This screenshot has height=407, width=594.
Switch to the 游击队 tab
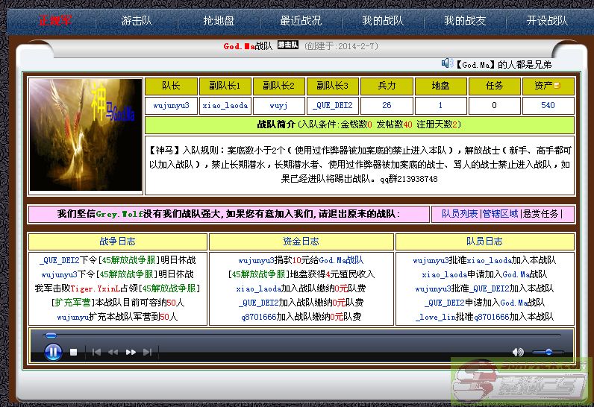pos(137,21)
